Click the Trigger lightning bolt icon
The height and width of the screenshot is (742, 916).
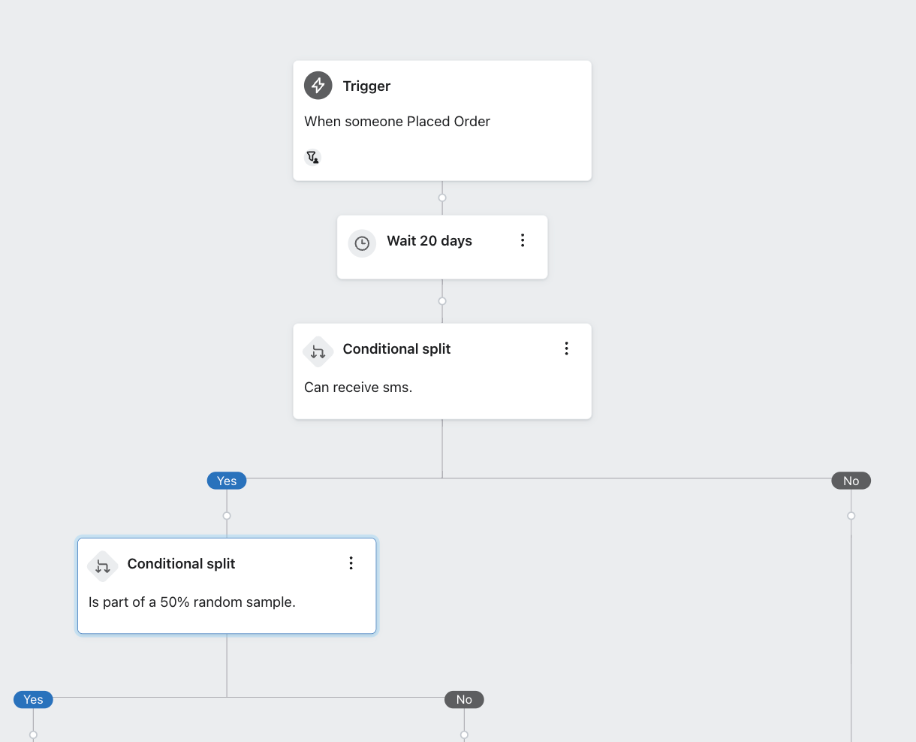point(318,86)
